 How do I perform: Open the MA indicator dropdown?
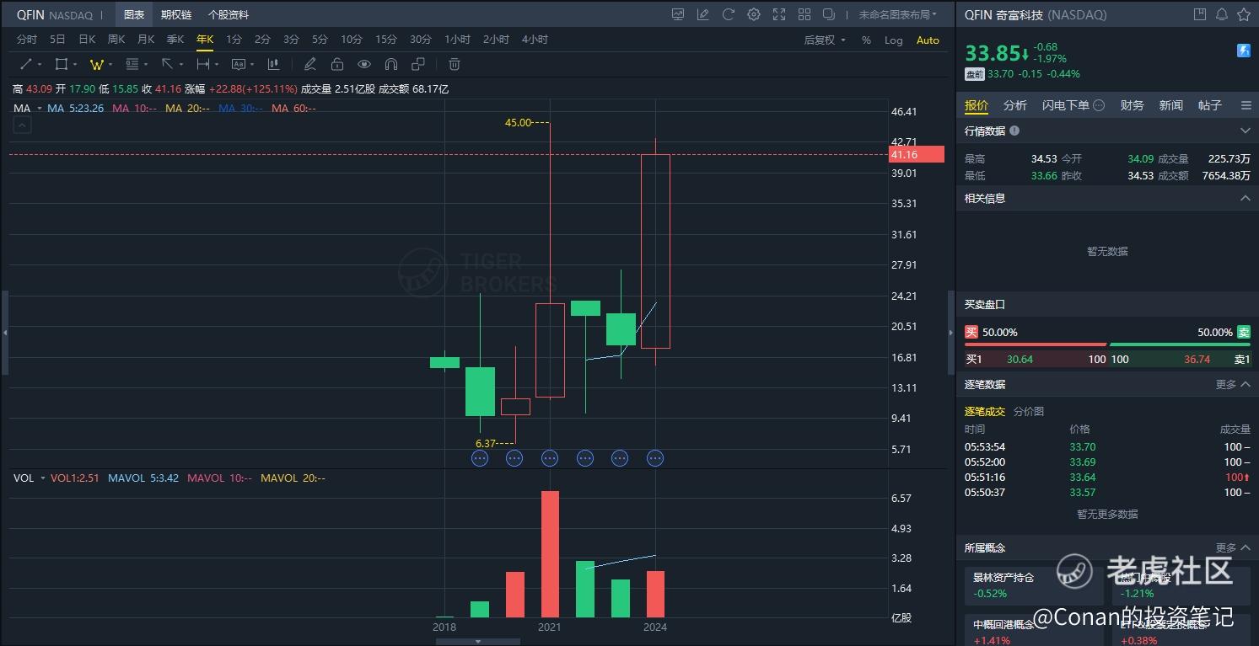pyautogui.click(x=40, y=109)
